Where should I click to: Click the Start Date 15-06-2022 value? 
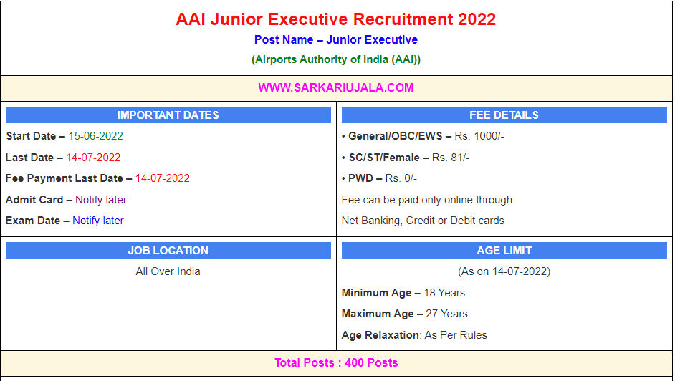point(95,136)
